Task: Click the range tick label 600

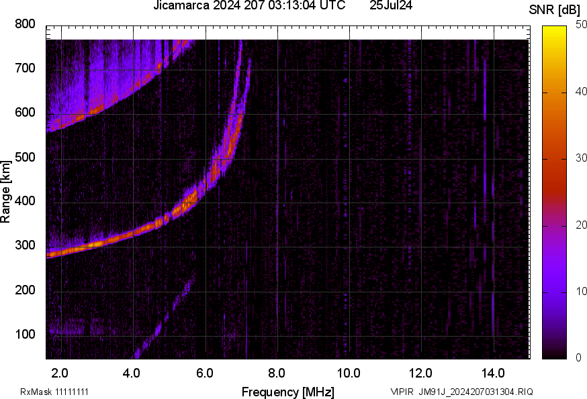Action: point(25,113)
